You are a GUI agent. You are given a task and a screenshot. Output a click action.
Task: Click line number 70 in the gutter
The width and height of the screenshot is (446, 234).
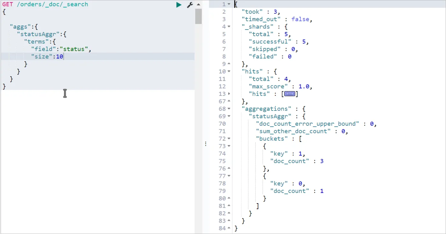coord(222,124)
